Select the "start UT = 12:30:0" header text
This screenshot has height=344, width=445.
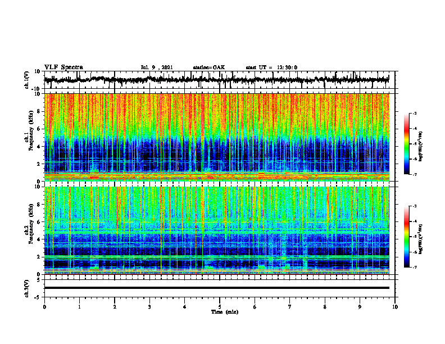coord(271,67)
